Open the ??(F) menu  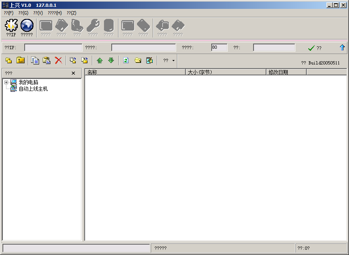[8, 13]
